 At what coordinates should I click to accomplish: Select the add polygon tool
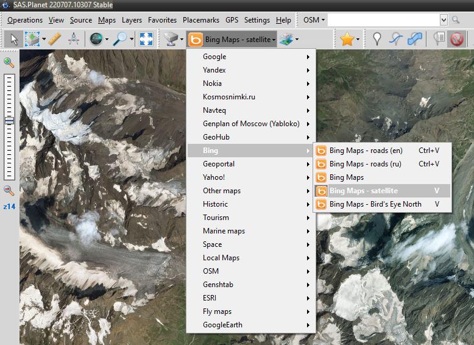pyautogui.click(x=414, y=39)
